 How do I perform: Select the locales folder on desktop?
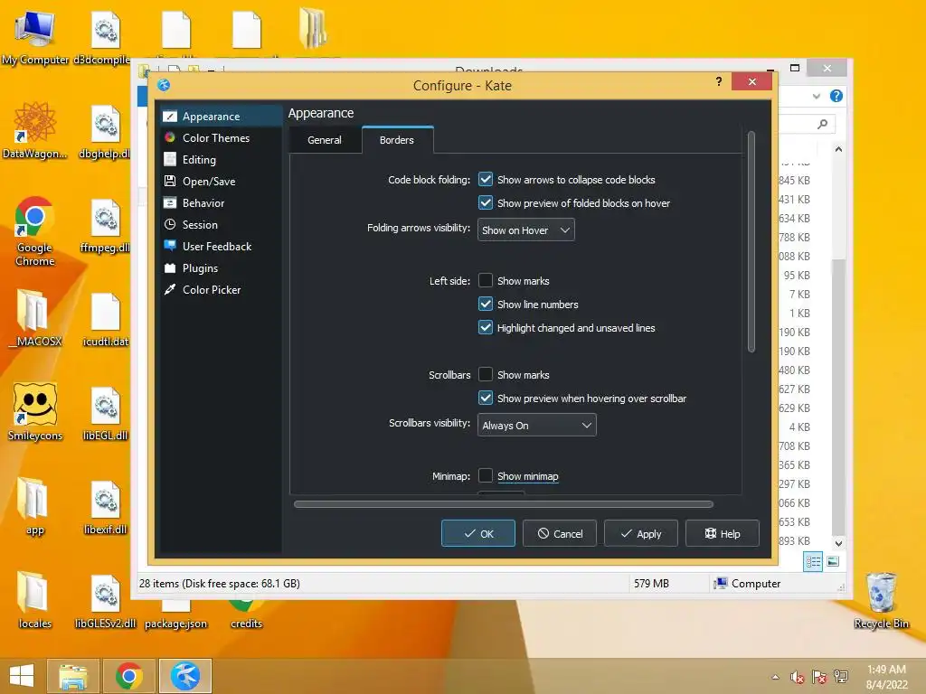[x=35, y=600]
